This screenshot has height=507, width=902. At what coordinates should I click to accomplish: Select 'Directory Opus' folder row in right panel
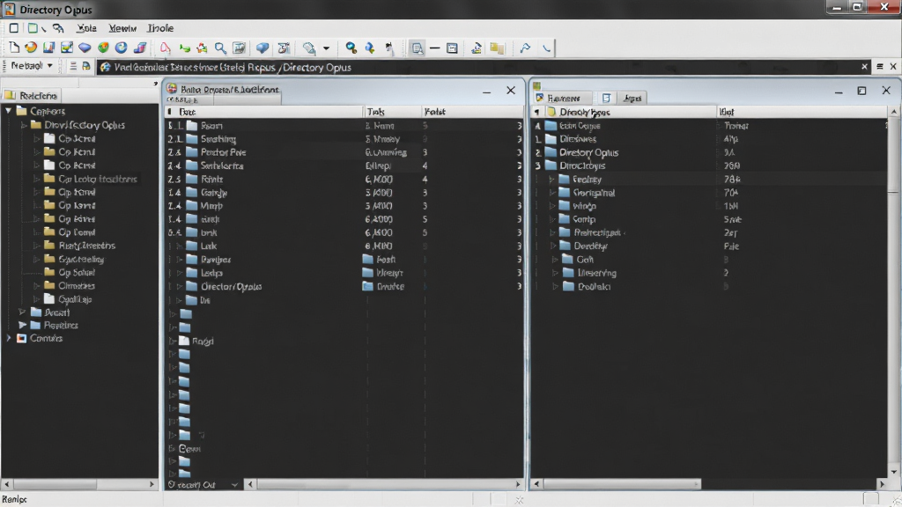[x=709, y=152]
